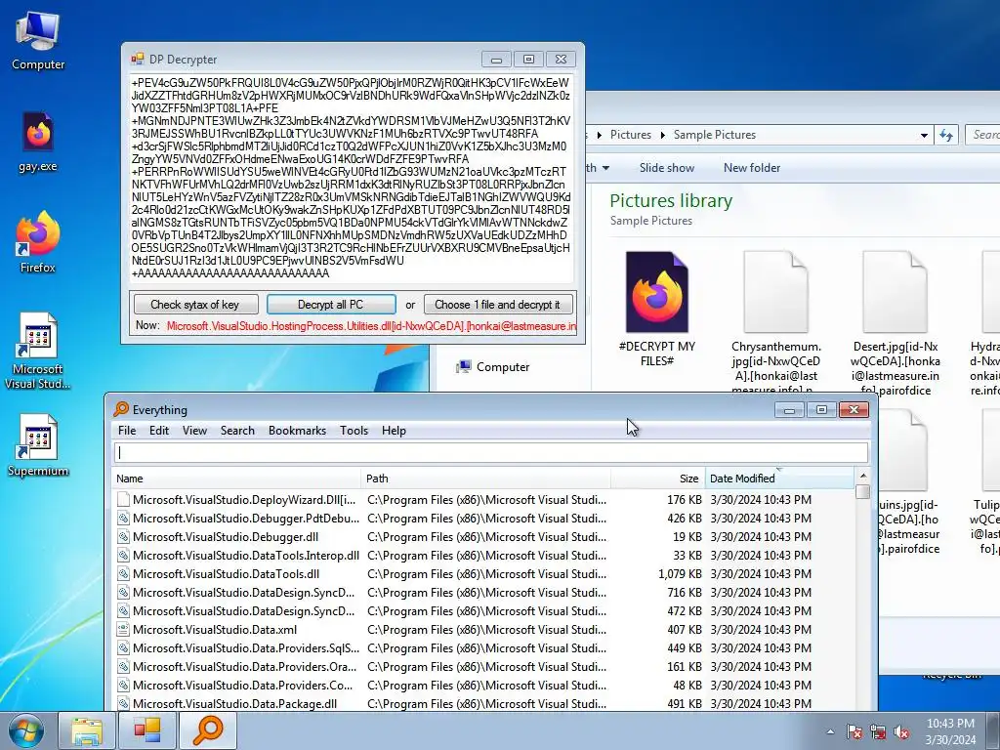Switch to DP Decrypter taskbar button
Image resolution: width=1000 pixels, height=750 pixels.
click(x=147, y=730)
